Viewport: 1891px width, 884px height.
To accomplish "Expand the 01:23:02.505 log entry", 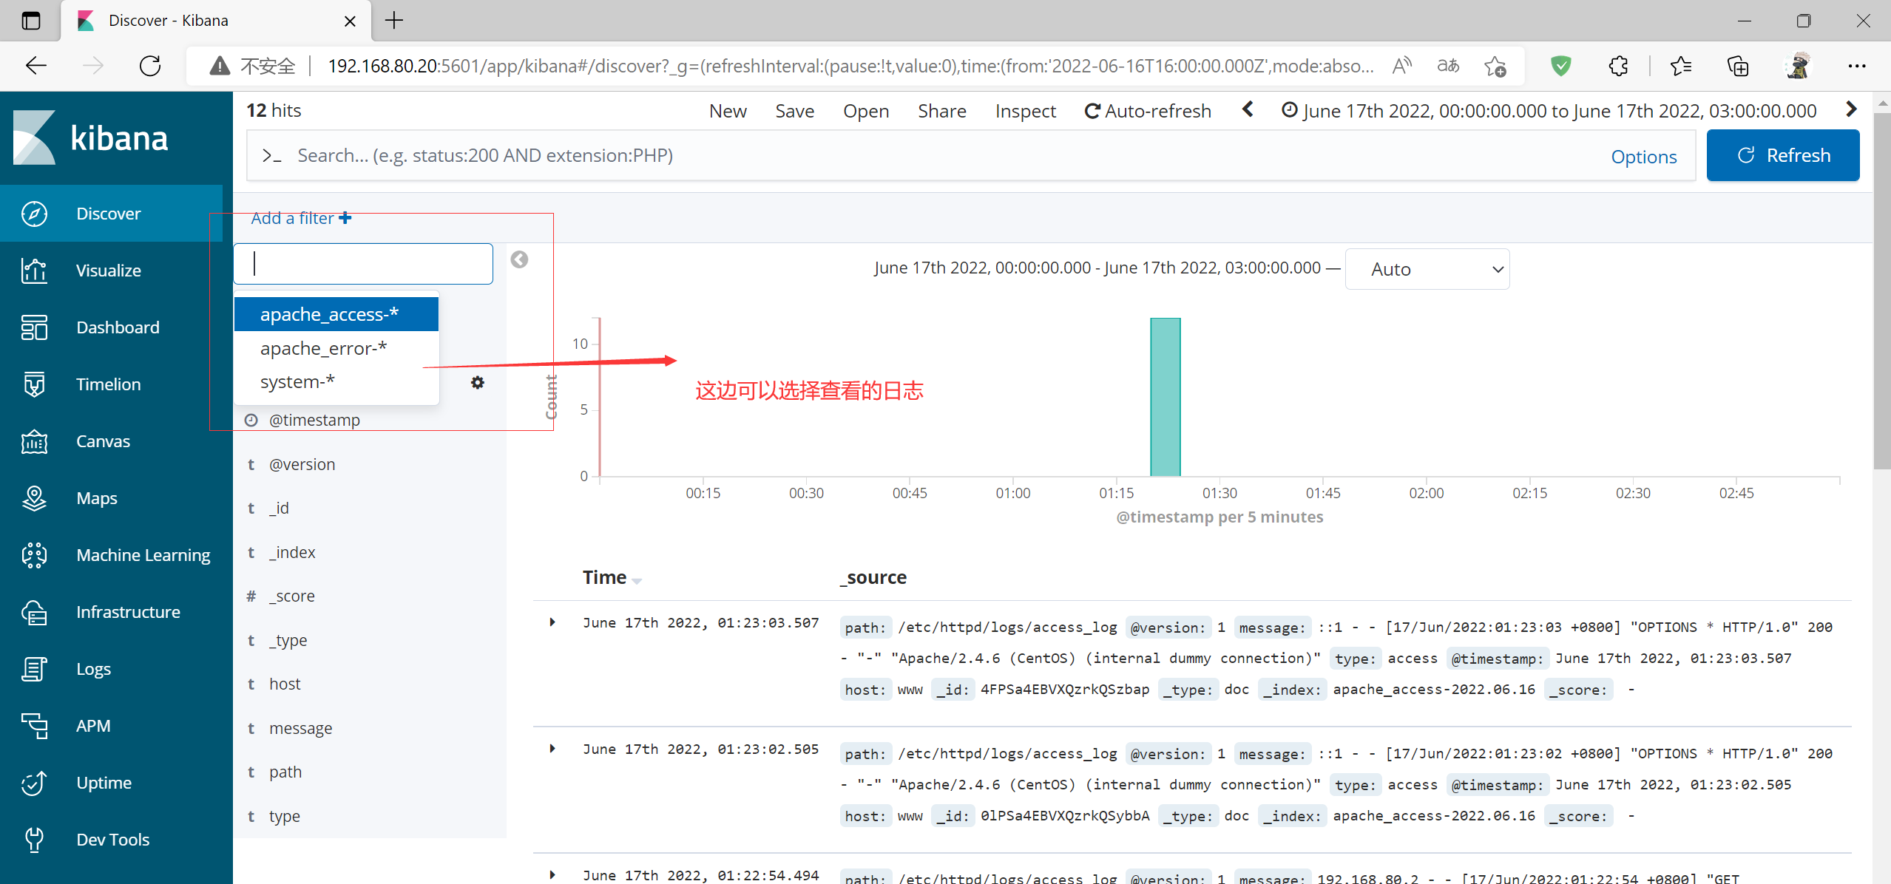I will (552, 749).
